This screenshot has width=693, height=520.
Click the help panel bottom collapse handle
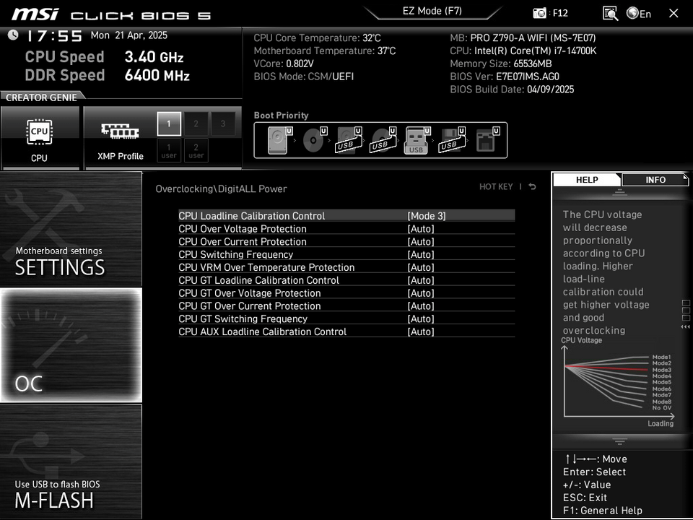pyautogui.click(x=619, y=441)
